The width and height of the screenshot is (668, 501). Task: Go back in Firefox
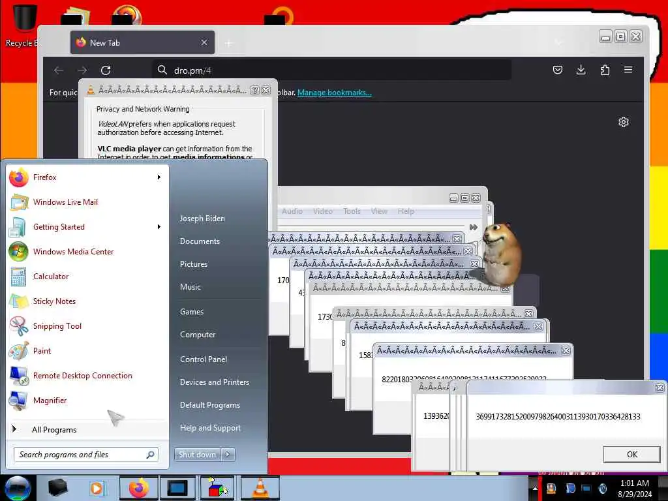pyautogui.click(x=59, y=70)
